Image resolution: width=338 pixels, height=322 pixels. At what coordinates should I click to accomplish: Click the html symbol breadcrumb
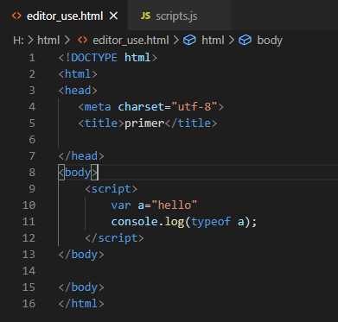(x=213, y=41)
